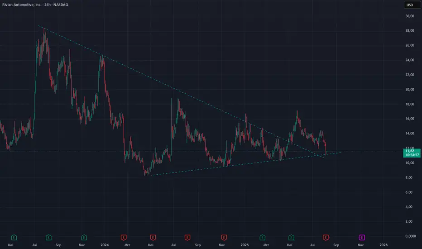
Task: Click the bar countdown 10:54:57
Action: (x=412, y=155)
